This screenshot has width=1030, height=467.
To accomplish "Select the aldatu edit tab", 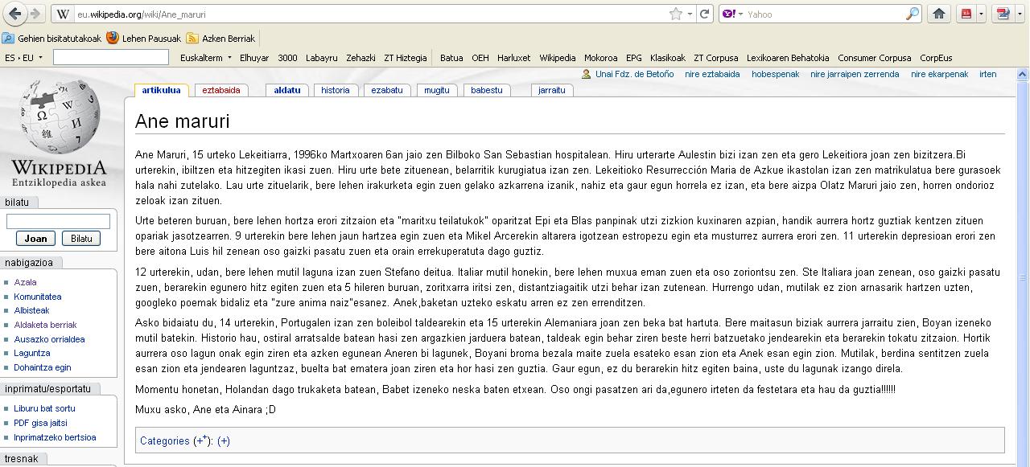I will (287, 90).
